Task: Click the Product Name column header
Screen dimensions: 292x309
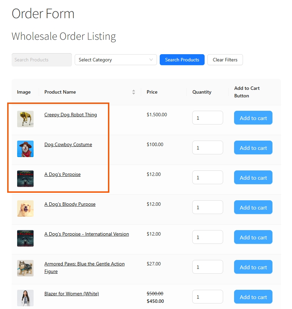Action: (60, 92)
